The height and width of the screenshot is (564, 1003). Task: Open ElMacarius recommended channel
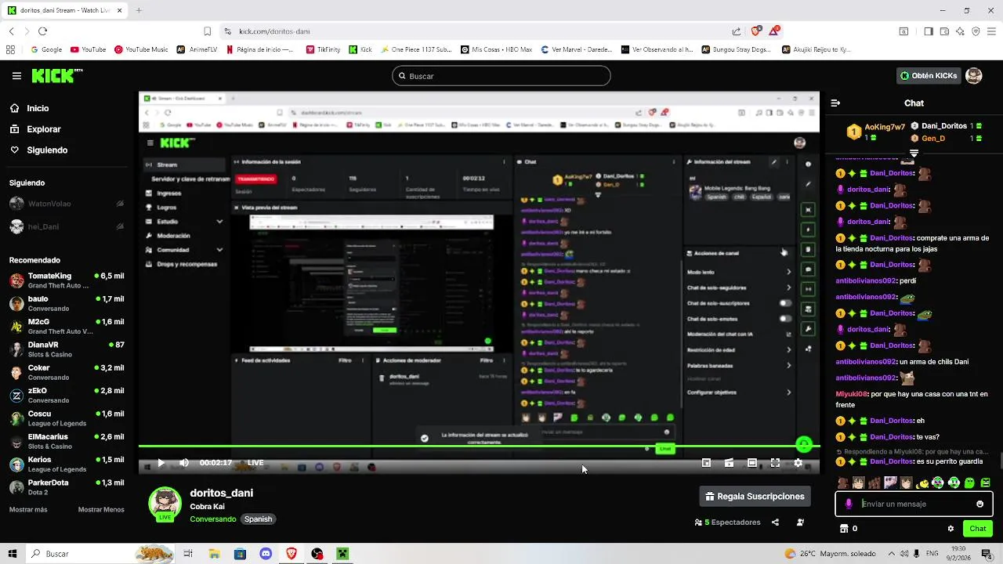67,441
